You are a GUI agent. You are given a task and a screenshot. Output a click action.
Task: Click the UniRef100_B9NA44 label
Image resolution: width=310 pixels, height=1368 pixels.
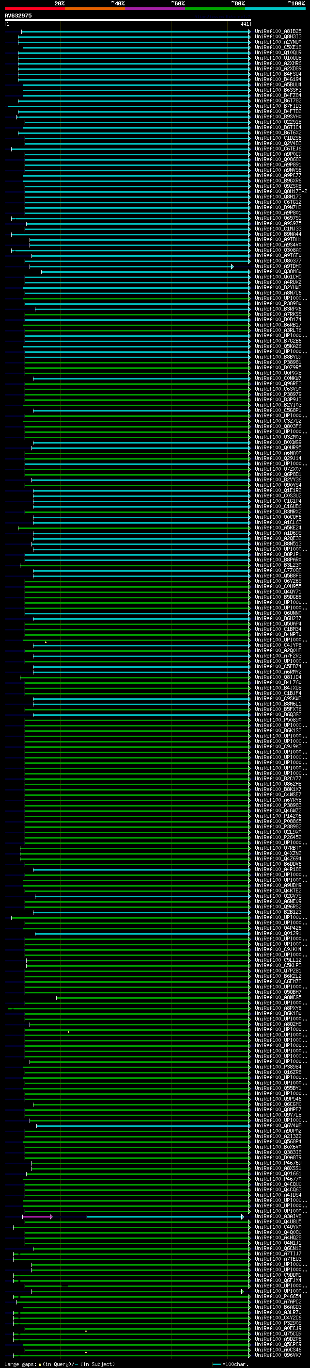click(x=278, y=234)
